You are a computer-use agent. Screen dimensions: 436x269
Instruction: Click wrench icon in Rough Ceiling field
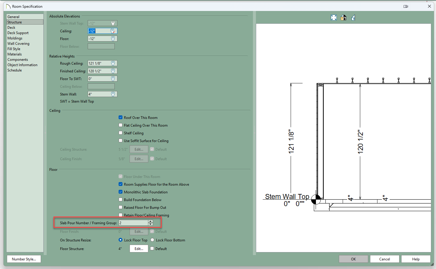click(x=113, y=63)
